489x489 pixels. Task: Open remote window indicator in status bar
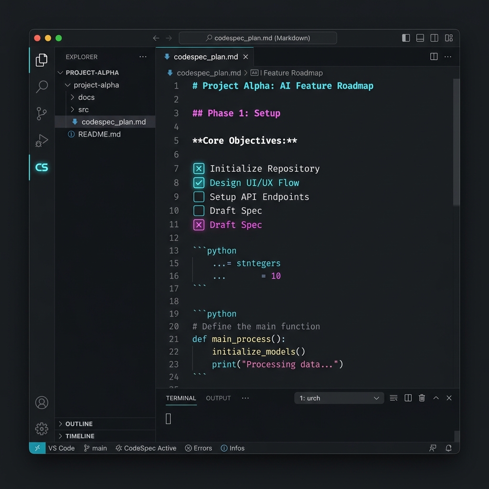tap(37, 448)
